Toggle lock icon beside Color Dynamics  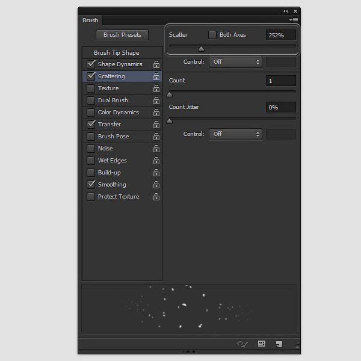click(x=156, y=113)
